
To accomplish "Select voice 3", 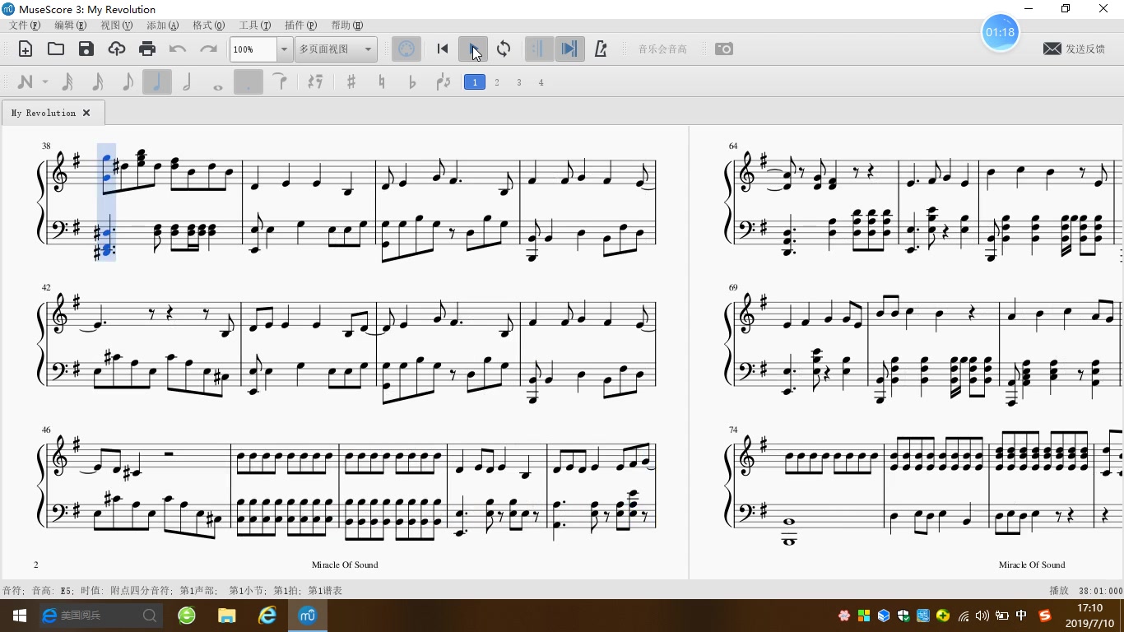I will 519,82.
